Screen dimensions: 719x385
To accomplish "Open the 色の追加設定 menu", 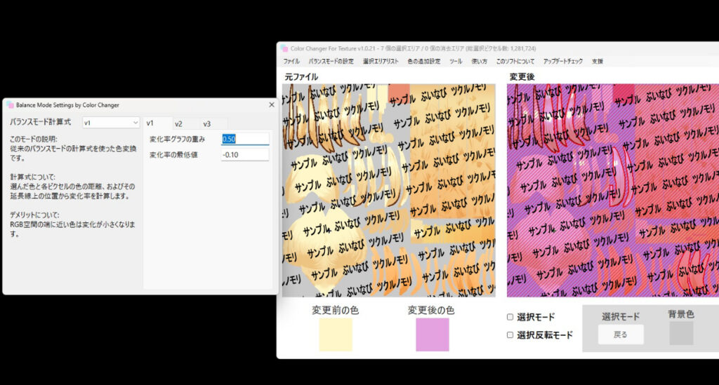I will point(423,62).
